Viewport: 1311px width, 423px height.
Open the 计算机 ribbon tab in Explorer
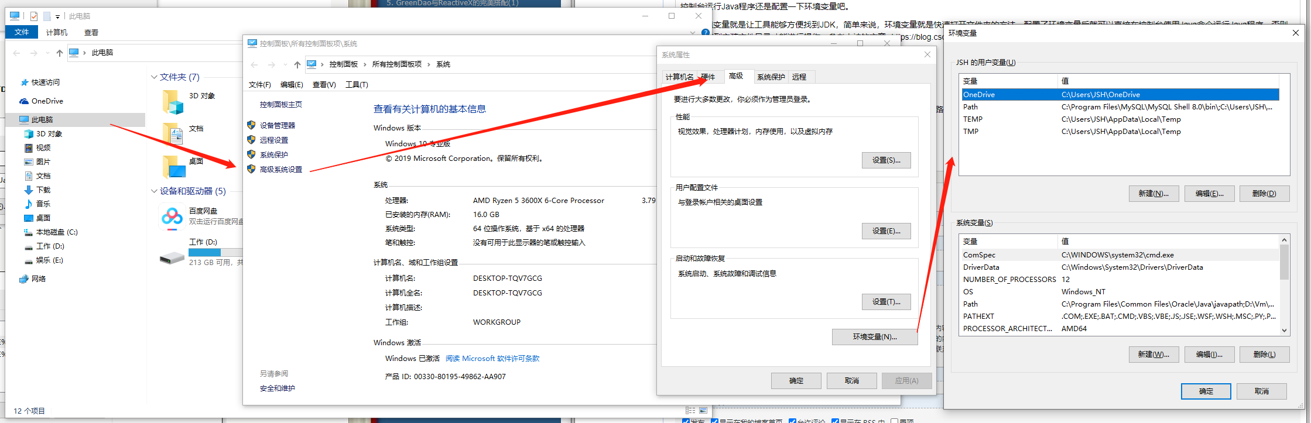pos(57,33)
